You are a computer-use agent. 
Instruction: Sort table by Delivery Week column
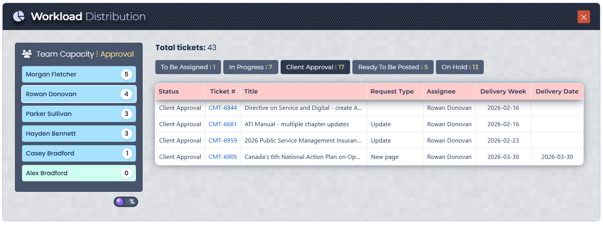503,92
